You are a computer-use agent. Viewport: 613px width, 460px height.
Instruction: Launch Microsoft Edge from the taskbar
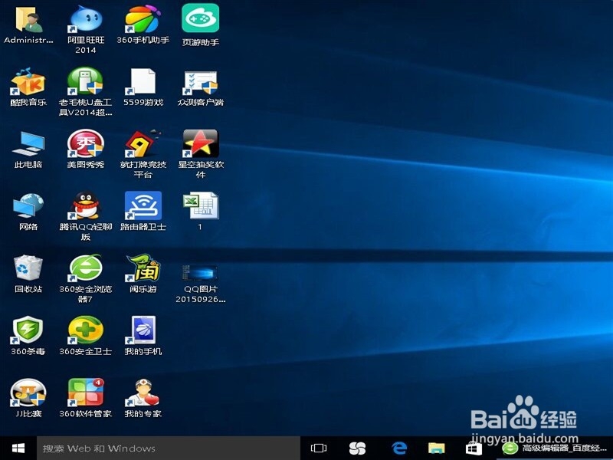click(399, 449)
